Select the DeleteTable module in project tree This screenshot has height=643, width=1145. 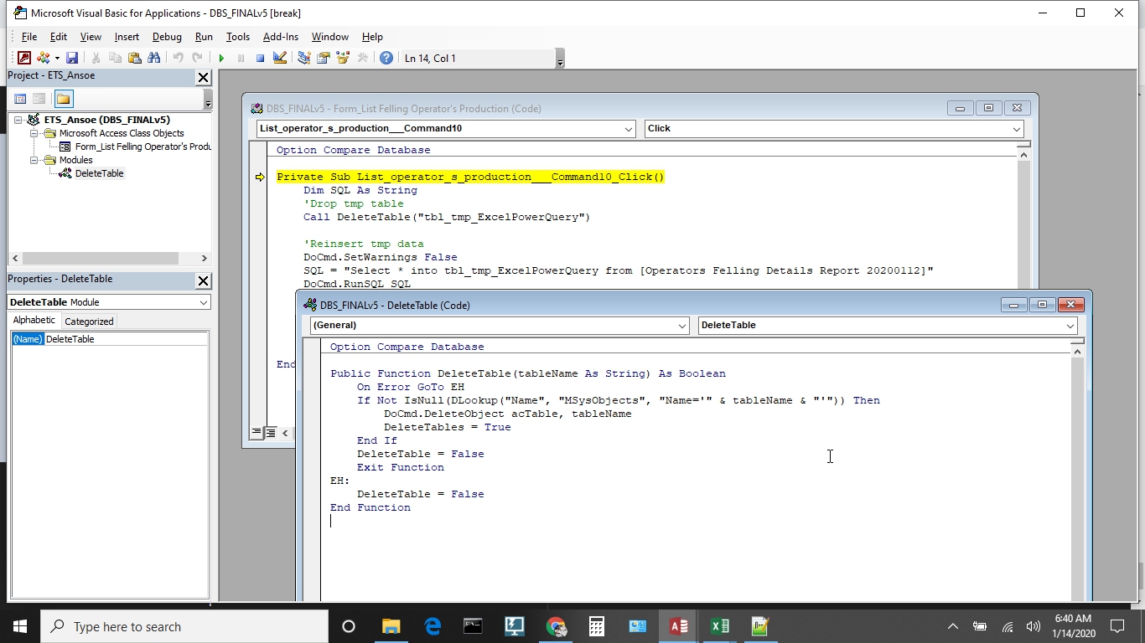(99, 173)
